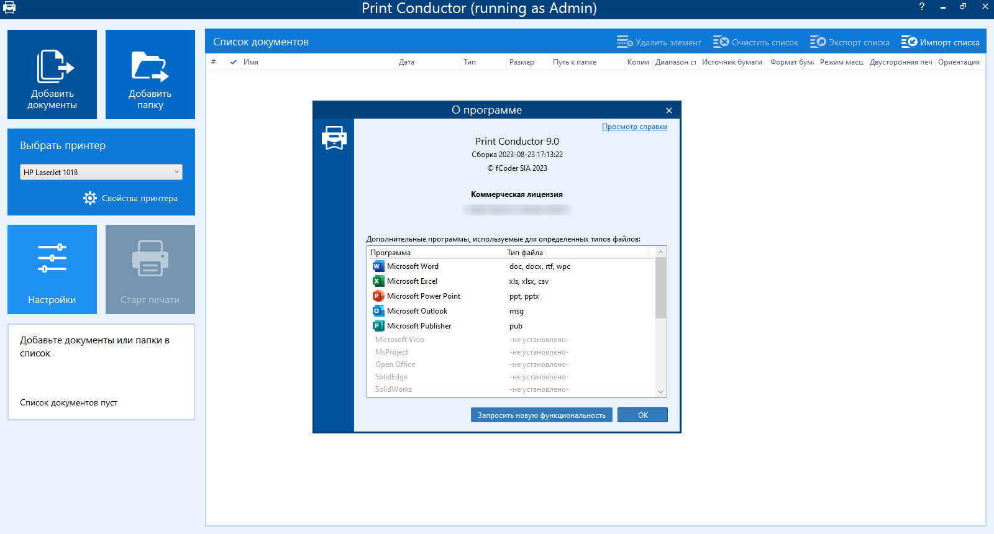Click the program list scroll up arrow

[x=660, y=252]
